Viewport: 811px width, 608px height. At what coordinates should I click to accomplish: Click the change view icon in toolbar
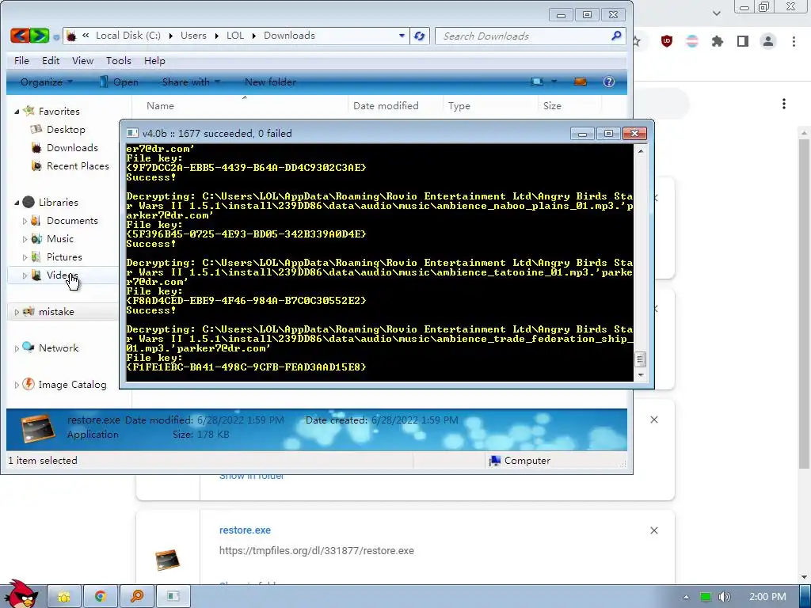(538, 82)
